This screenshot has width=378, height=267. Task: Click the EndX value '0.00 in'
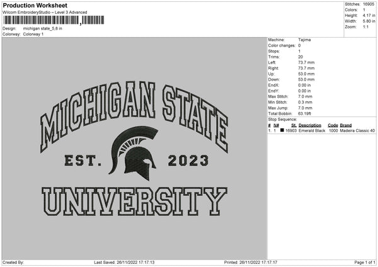point(304,85)
